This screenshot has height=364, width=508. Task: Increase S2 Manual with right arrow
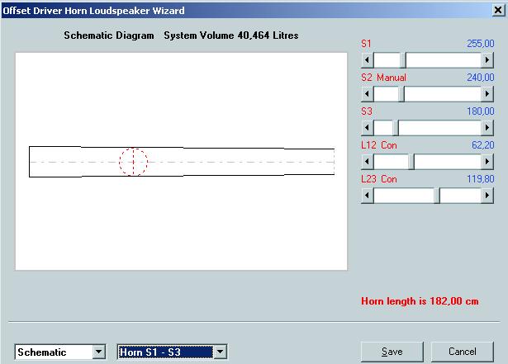pyautogui.click(x=487, y=94)
